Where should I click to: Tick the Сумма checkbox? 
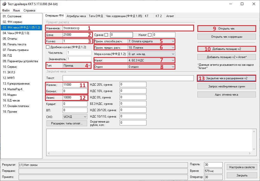pyautogui.click(x=106, y=35)
